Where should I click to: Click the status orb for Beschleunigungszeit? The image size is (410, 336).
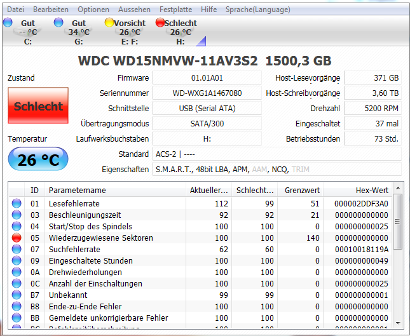click(17, 215)
